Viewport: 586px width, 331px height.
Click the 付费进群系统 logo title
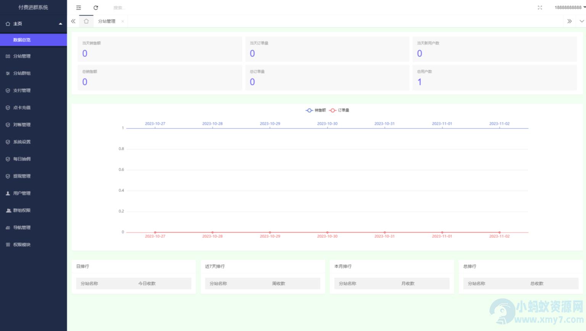[x=33, y=7]
